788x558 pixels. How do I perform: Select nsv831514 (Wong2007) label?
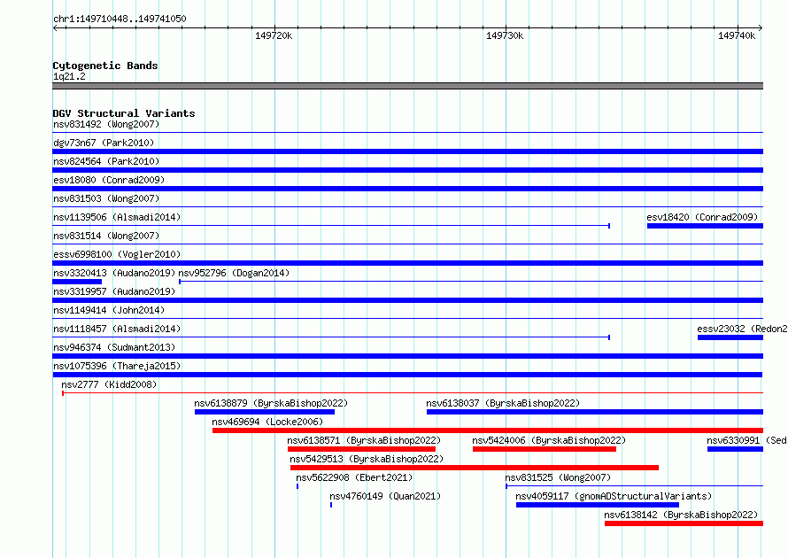(106, 236)
